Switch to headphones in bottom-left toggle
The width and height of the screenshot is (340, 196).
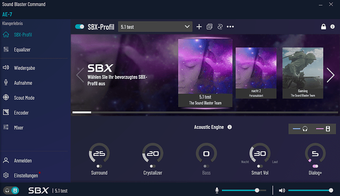[x=7, y=191]
